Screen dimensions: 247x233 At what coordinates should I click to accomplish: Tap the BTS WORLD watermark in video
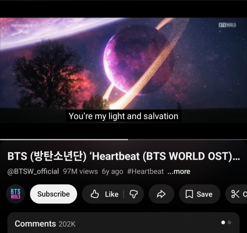click(x=227, y=25)
